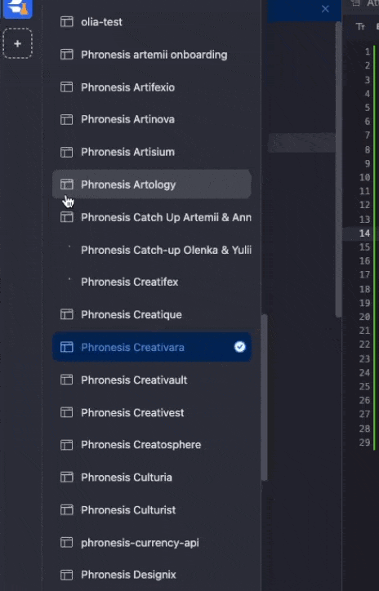Click the board icon beside olia-test
Screen dimensions: 379x591
(67, 22)
